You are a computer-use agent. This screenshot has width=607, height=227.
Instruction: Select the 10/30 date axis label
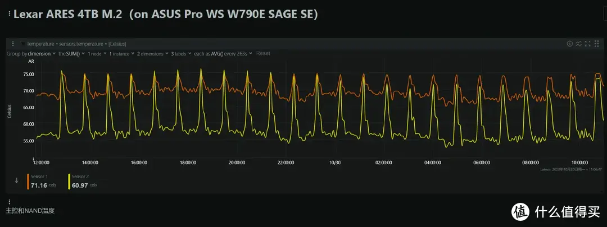point(334,163)
